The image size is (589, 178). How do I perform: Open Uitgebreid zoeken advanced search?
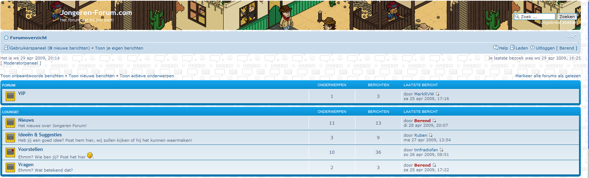(559, 22)
